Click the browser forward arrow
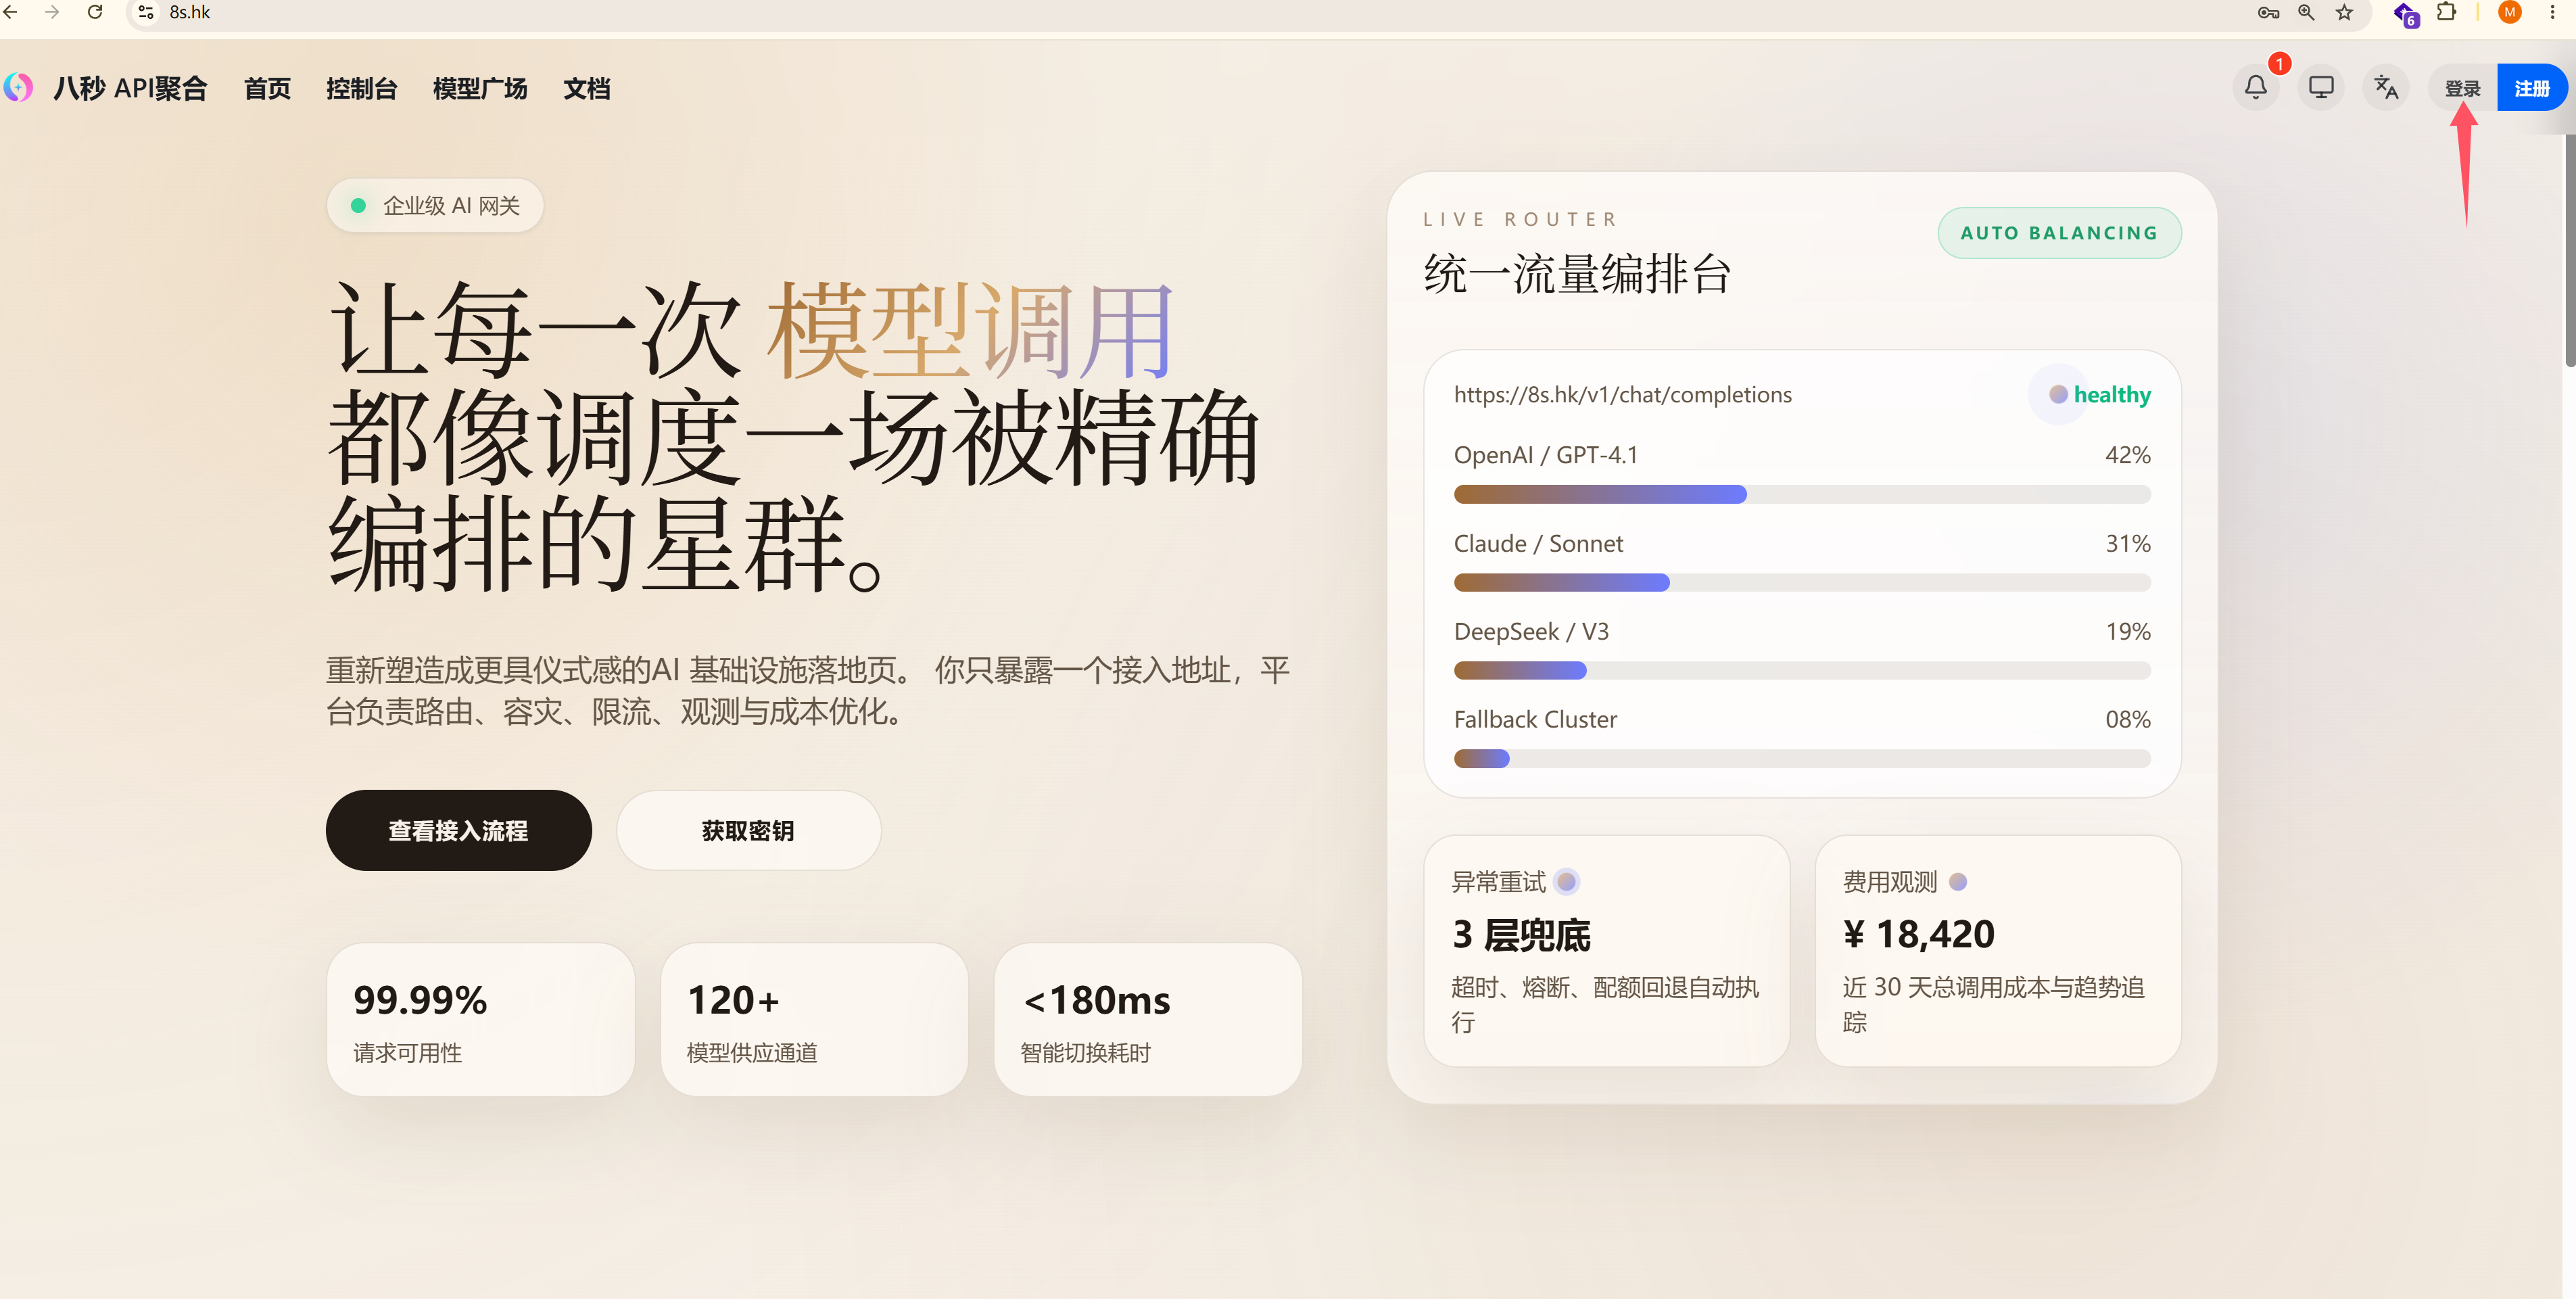Screen dimensions: 2576x1299 52,12
